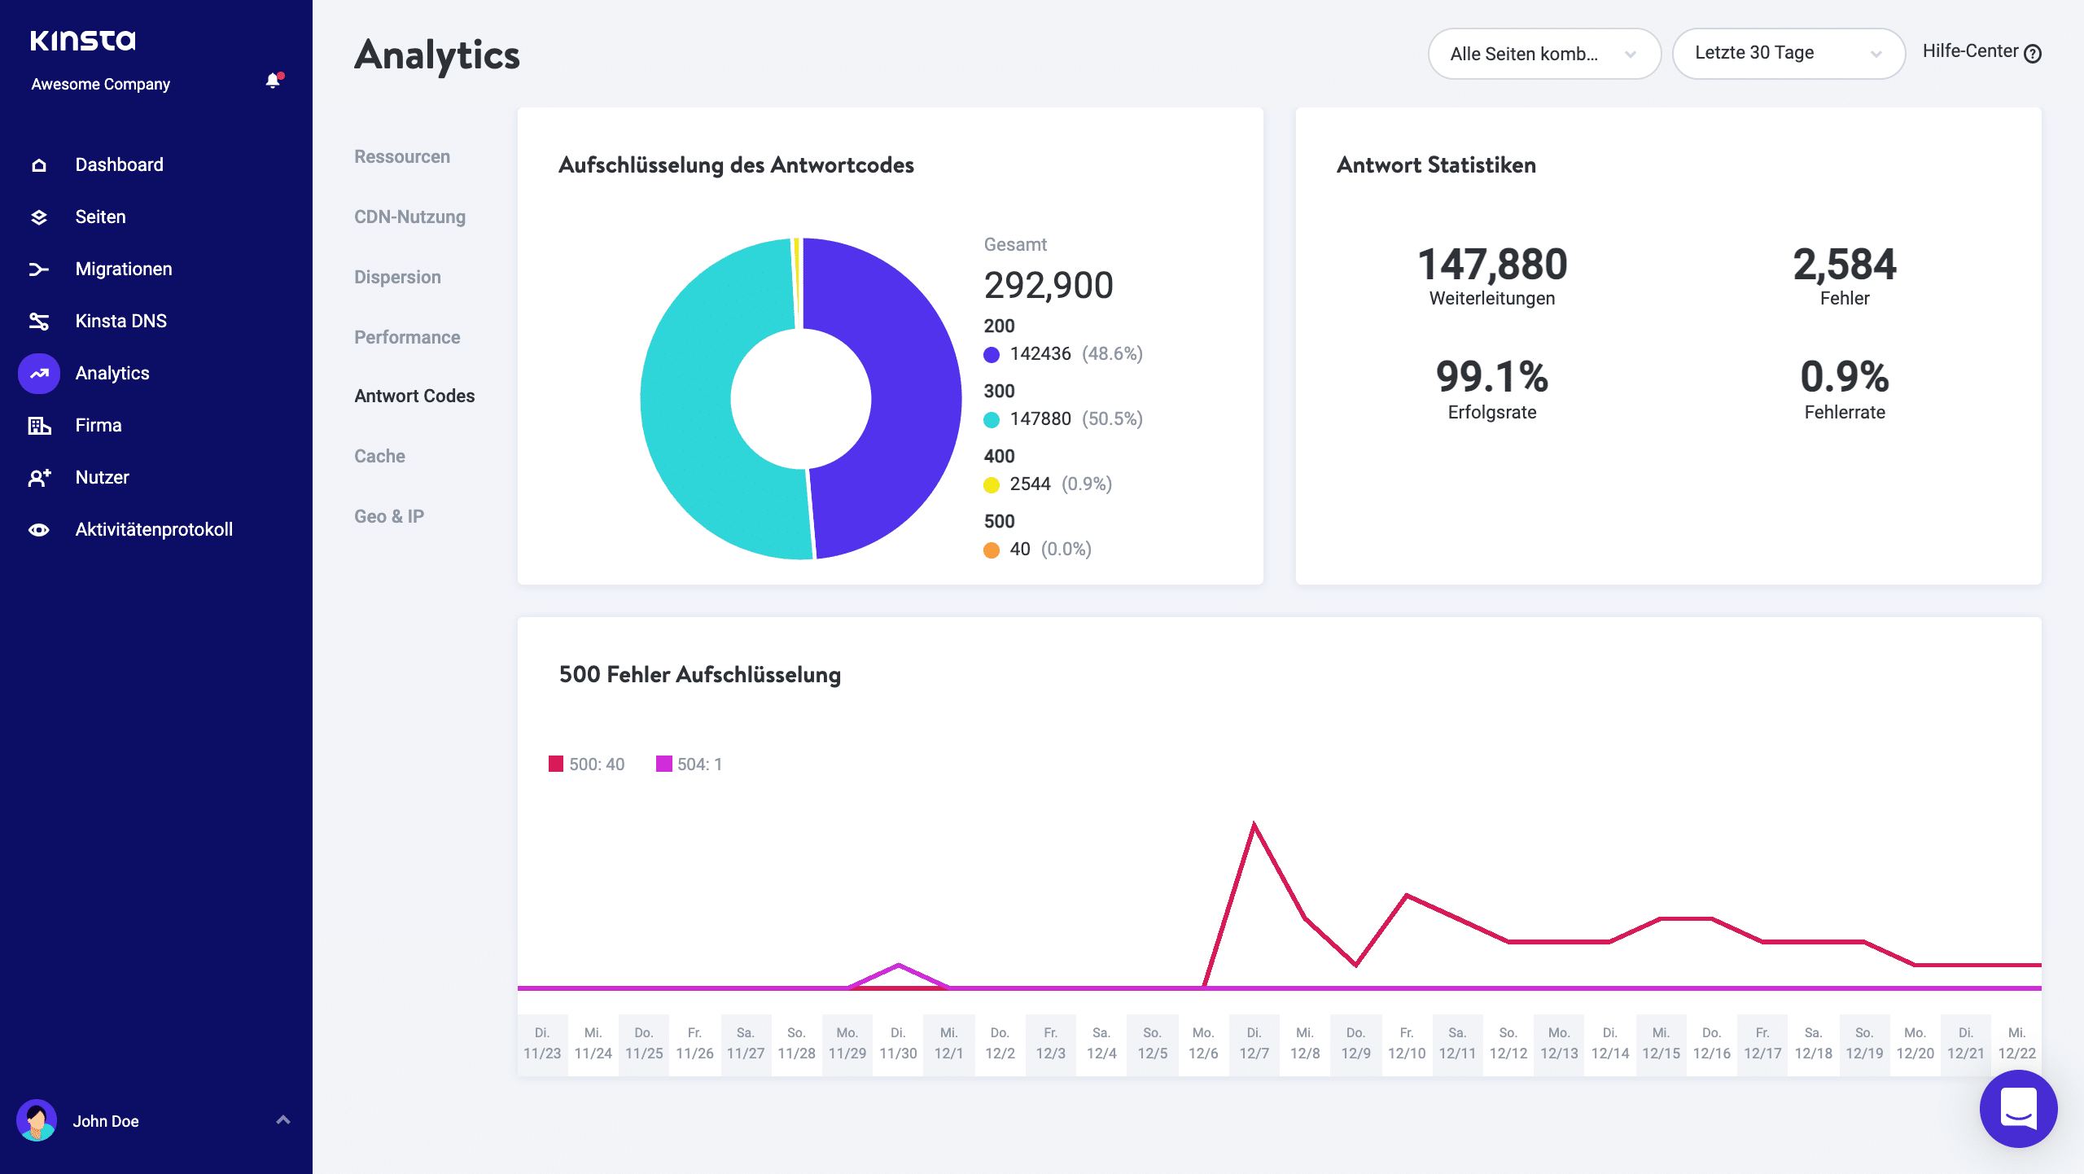Select the CDN-Nutzung menu item
This screenshot has width=2084, height=1174.
point(411,217)
